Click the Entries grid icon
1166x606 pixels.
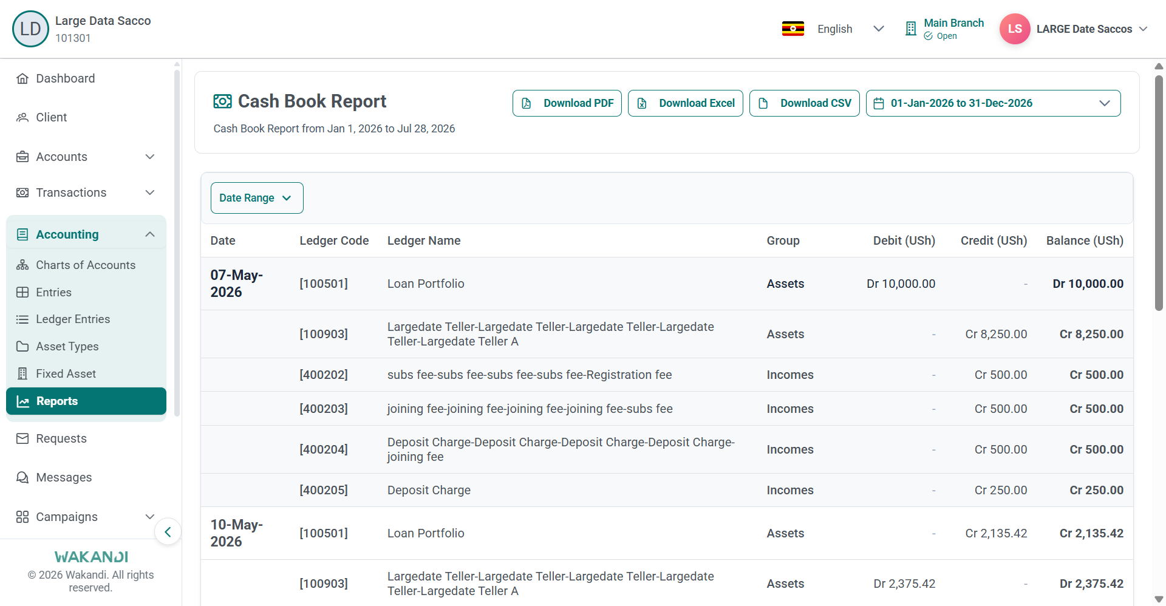click(22, 292)
